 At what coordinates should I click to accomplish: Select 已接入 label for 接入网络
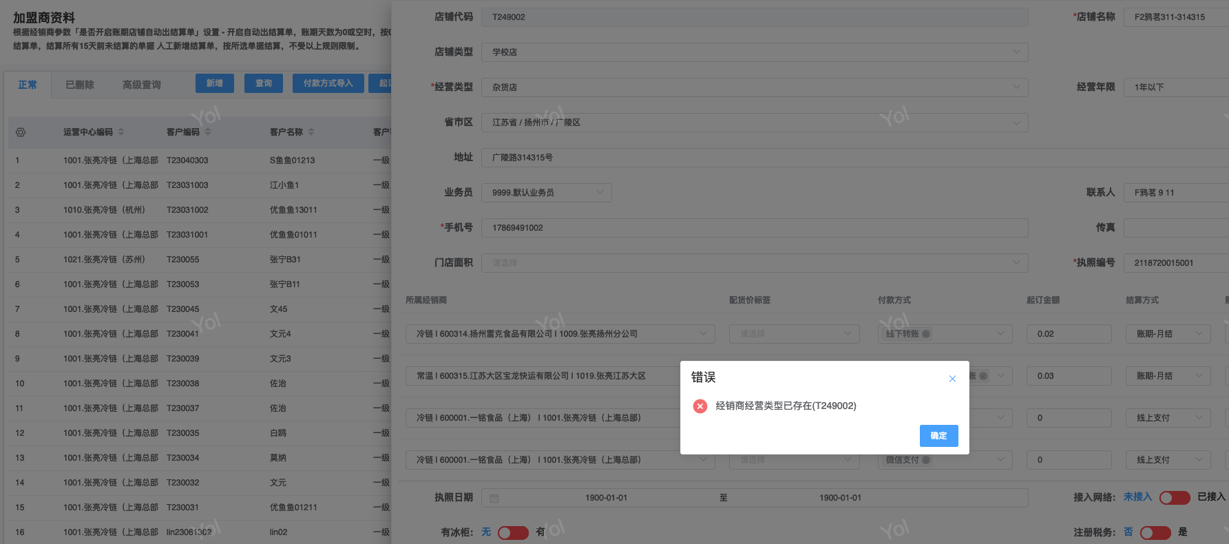click(1211, 497)
